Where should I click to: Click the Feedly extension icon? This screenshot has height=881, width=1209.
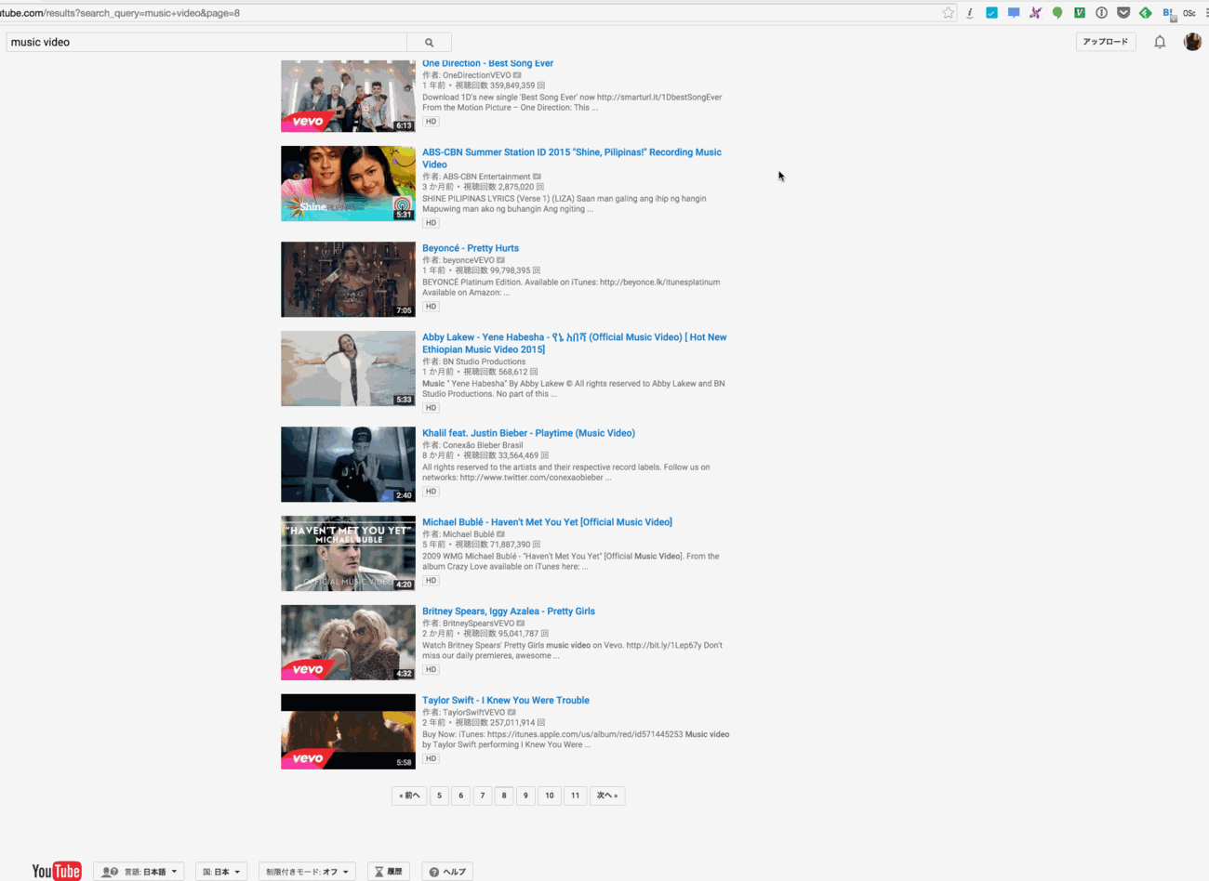(x=1145, y=13)
